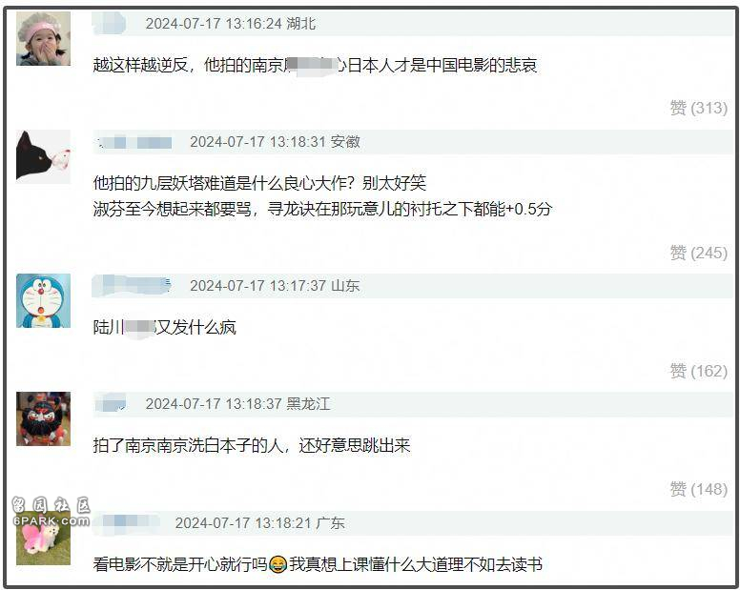This screenshot has width=740, height=590.
Task: Click the laughing-crying emoji in the last comment
Action: pos(277,564)
